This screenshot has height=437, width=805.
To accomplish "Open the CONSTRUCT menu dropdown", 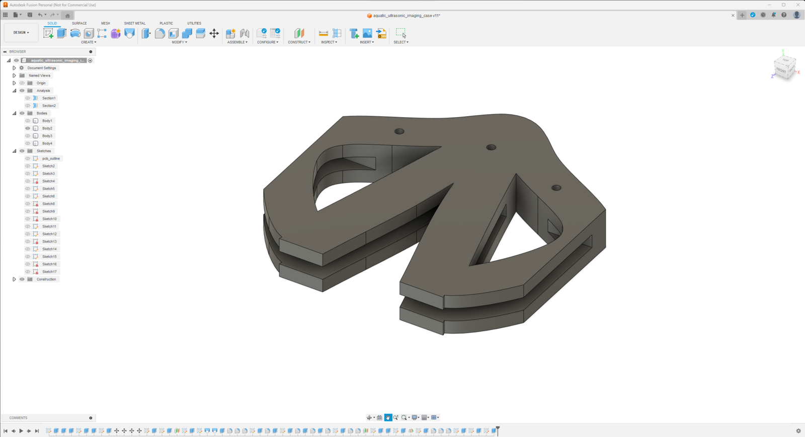I will pos(299,42).
